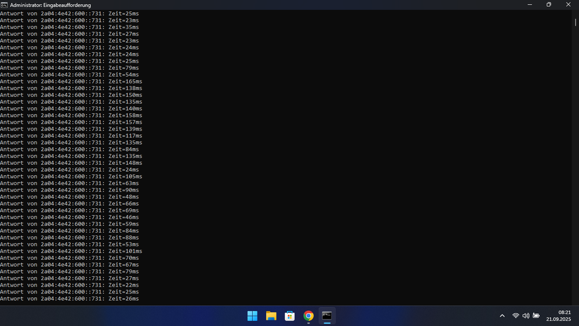Click the volume speaker tray icon
The height and width of the screenshot is (326, 579).
tap(526, 316)
